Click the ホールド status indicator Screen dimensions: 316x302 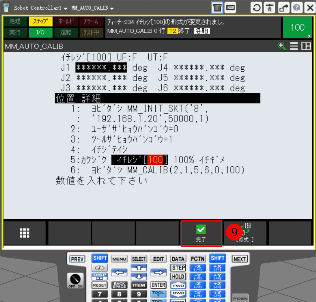point(66,21)
